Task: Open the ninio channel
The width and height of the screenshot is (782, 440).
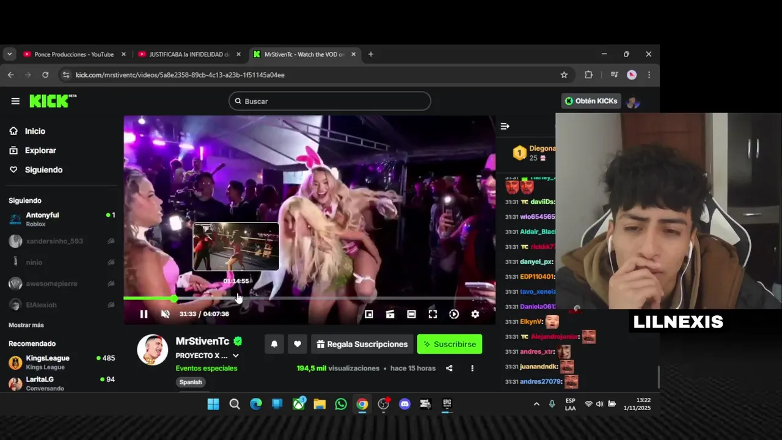Action: point(62,262)
